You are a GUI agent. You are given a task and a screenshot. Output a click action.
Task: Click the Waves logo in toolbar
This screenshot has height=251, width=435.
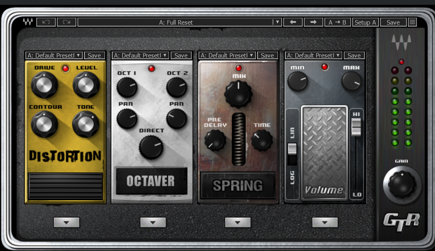pos(28,22)
